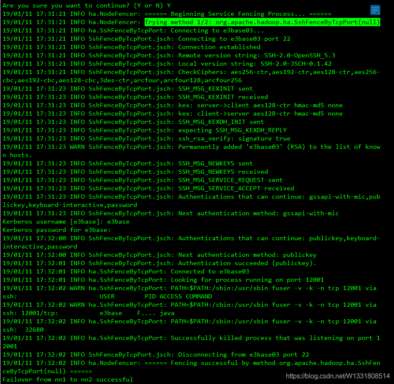The image size is (394, 384).
Task: Click 'expecting SSH_MSG_KEXDH_REPLY' log line
Action: click(x=145, y=130)
